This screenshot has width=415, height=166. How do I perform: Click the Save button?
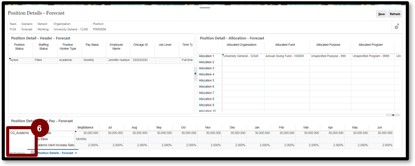coord(381,14)
